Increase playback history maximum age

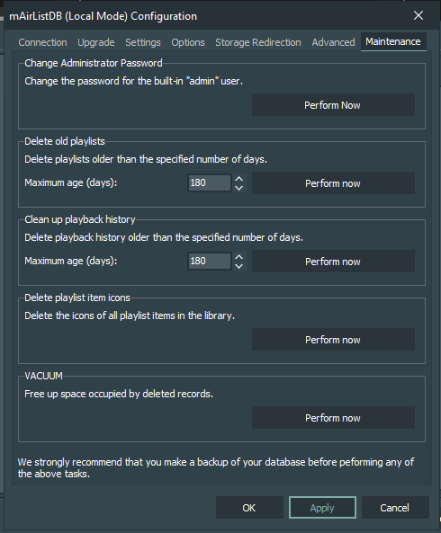[x=239, y=257]
